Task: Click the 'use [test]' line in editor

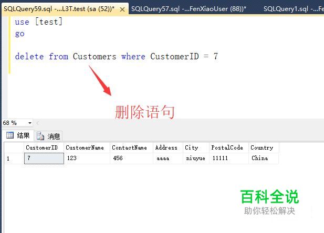Action: 38,22
